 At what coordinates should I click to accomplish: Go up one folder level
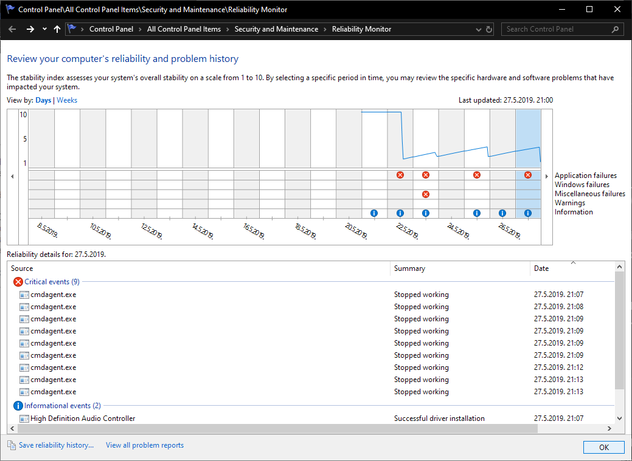point(57,29)
